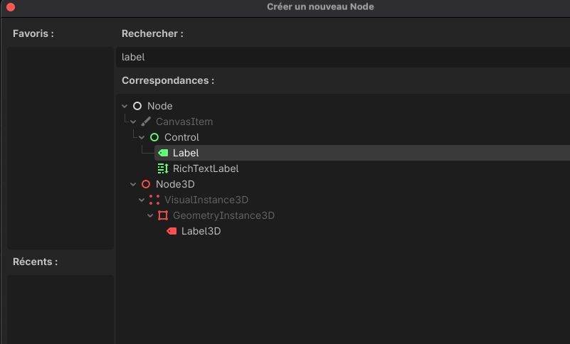Click the red tag Label3D icon
This screenshot has height=344, width=570.
[171, 231]
